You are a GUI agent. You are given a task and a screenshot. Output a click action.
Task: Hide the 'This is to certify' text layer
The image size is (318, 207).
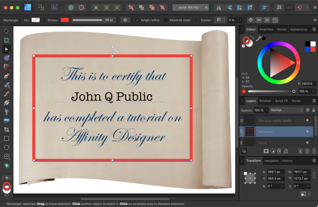[x=308, y=120]
